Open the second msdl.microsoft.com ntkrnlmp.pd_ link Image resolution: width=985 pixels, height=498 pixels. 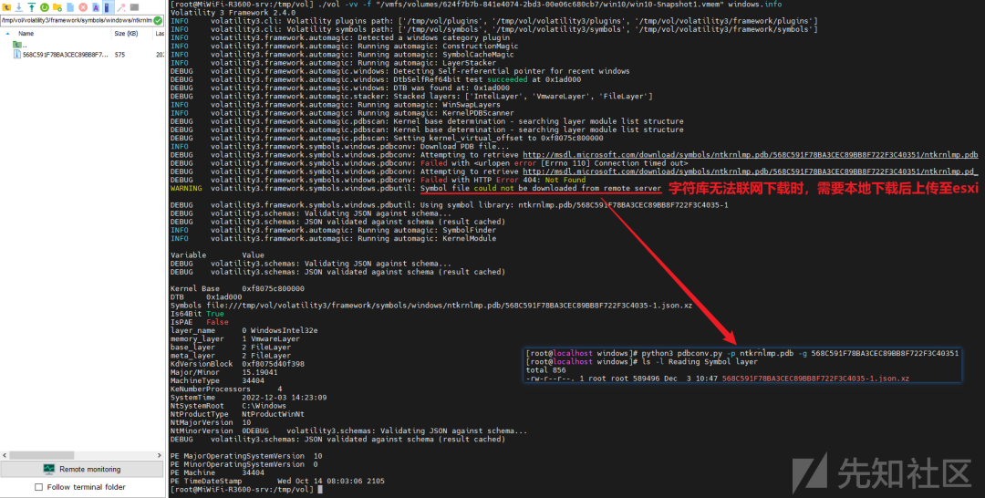click(x=750, y=171)
